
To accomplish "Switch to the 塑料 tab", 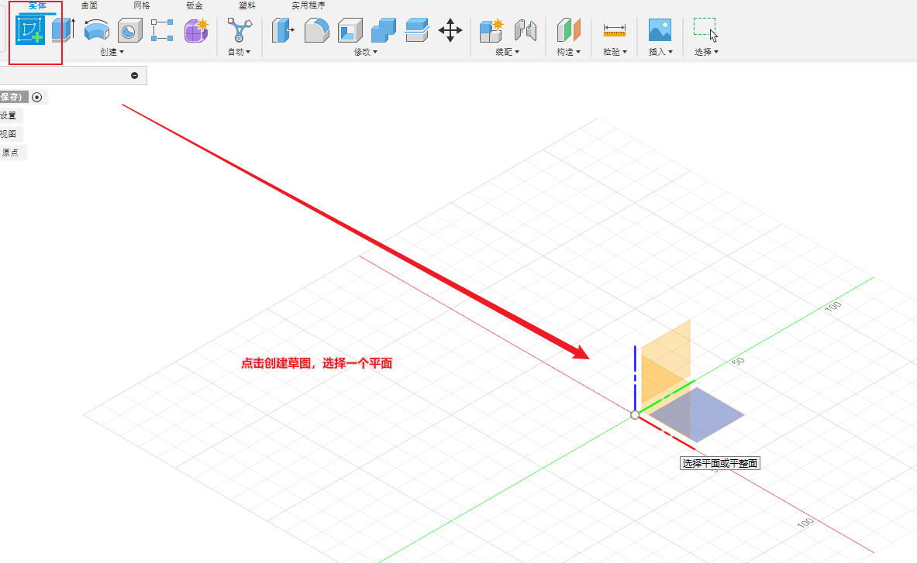I will (246, 5).
